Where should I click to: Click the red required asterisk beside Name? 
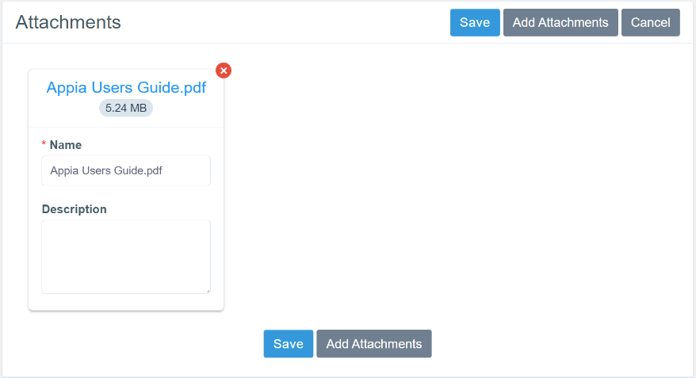tap(44, 145)
